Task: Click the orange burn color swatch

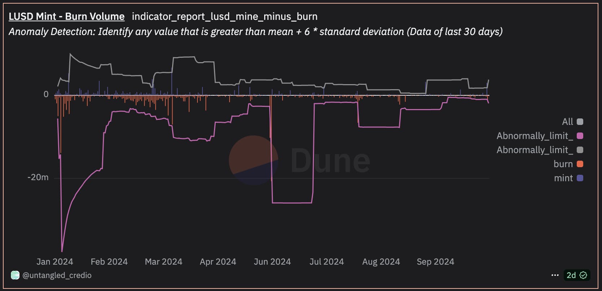Action: tap(580, 164)
